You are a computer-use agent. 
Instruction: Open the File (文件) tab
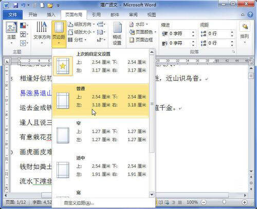[x=13, y=15]
